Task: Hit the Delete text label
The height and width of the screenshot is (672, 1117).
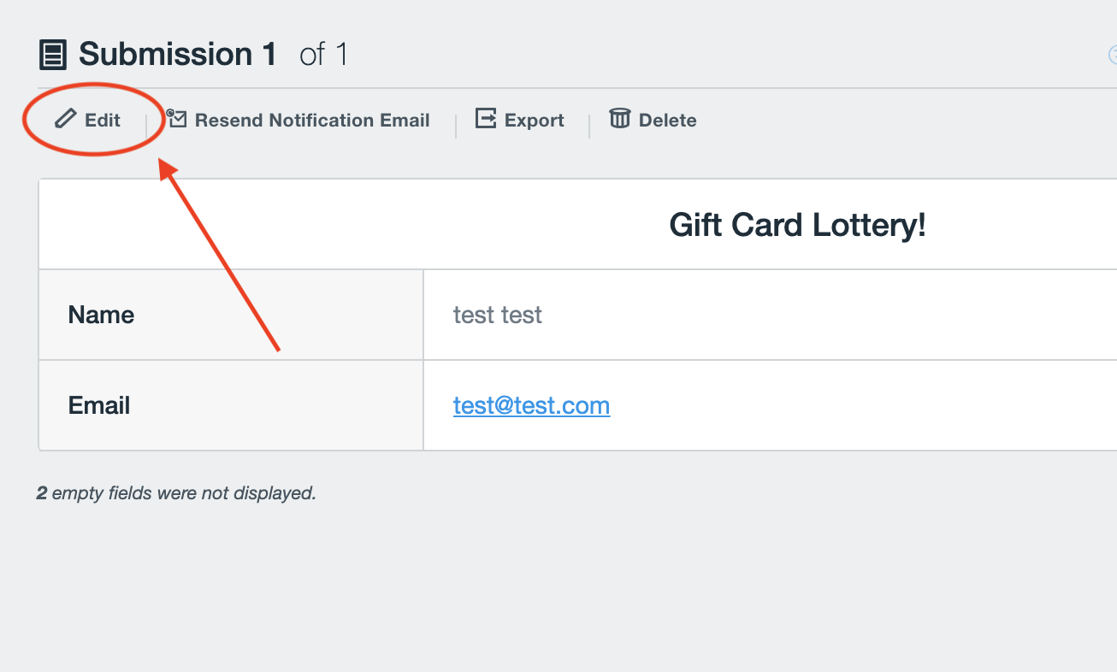Action: tap(667, 121)
